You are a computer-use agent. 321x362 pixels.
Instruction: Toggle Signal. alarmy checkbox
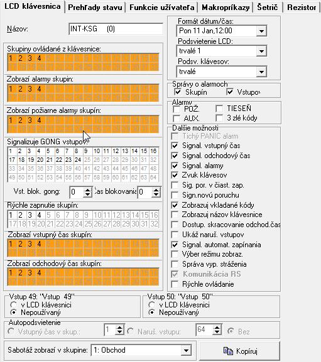[x=175, y=166]
